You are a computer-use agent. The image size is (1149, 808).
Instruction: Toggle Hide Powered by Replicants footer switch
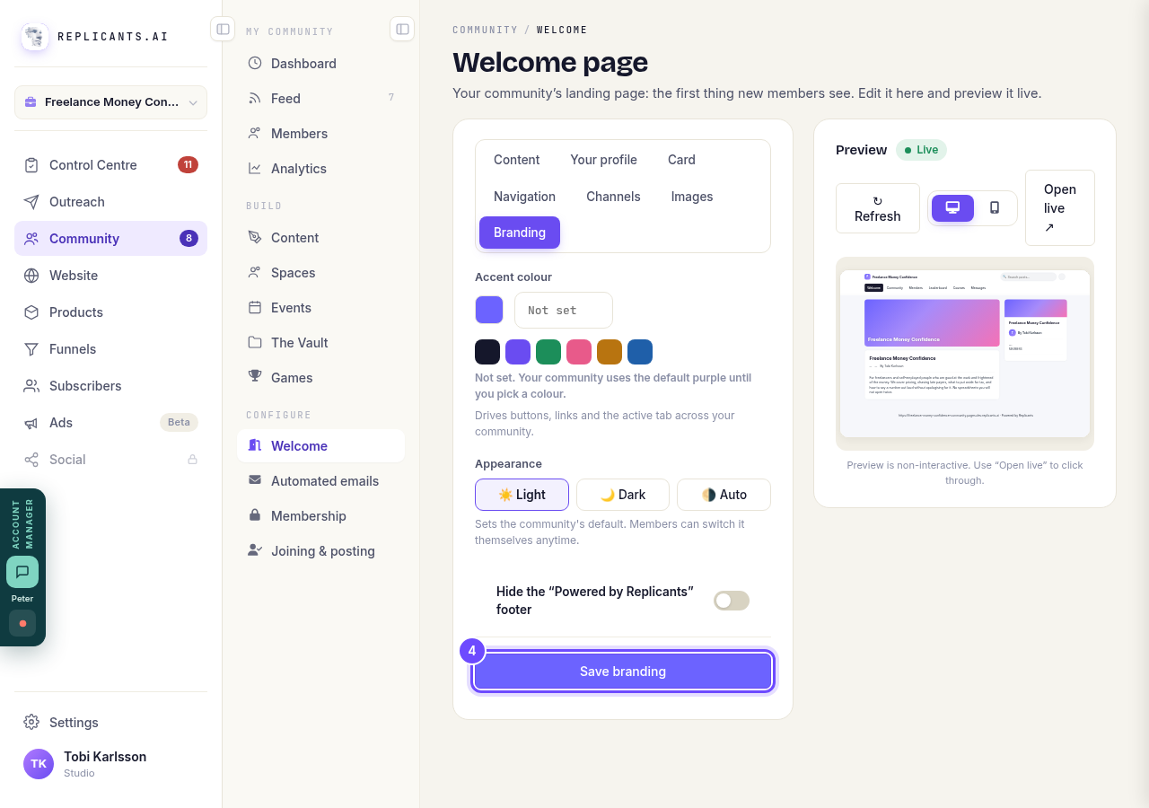pos(732,601)
